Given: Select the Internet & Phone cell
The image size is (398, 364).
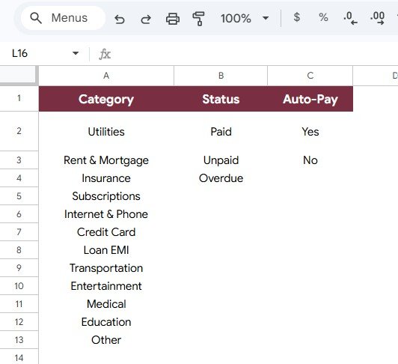Looking at the screenshot, I should click(x=106, y=214).
